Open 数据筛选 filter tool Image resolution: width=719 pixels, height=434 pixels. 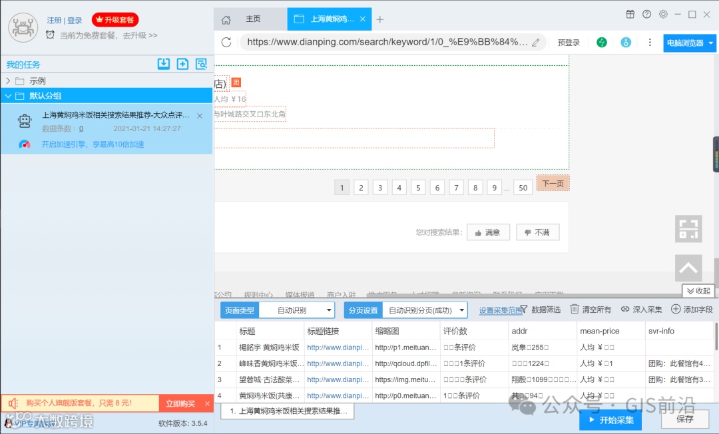(x=541, y=310)
